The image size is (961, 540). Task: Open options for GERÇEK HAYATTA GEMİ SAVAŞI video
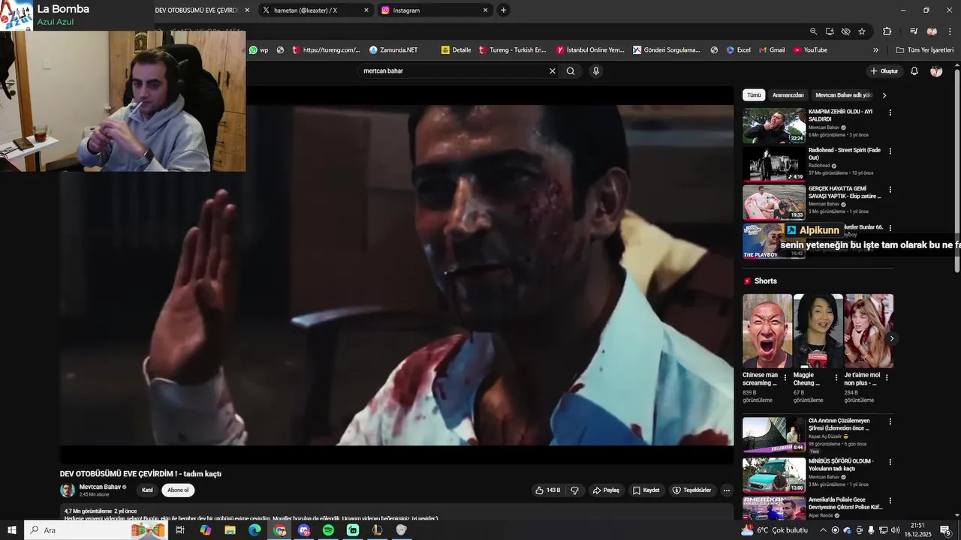pyautogui.click(x=890, y=190)
